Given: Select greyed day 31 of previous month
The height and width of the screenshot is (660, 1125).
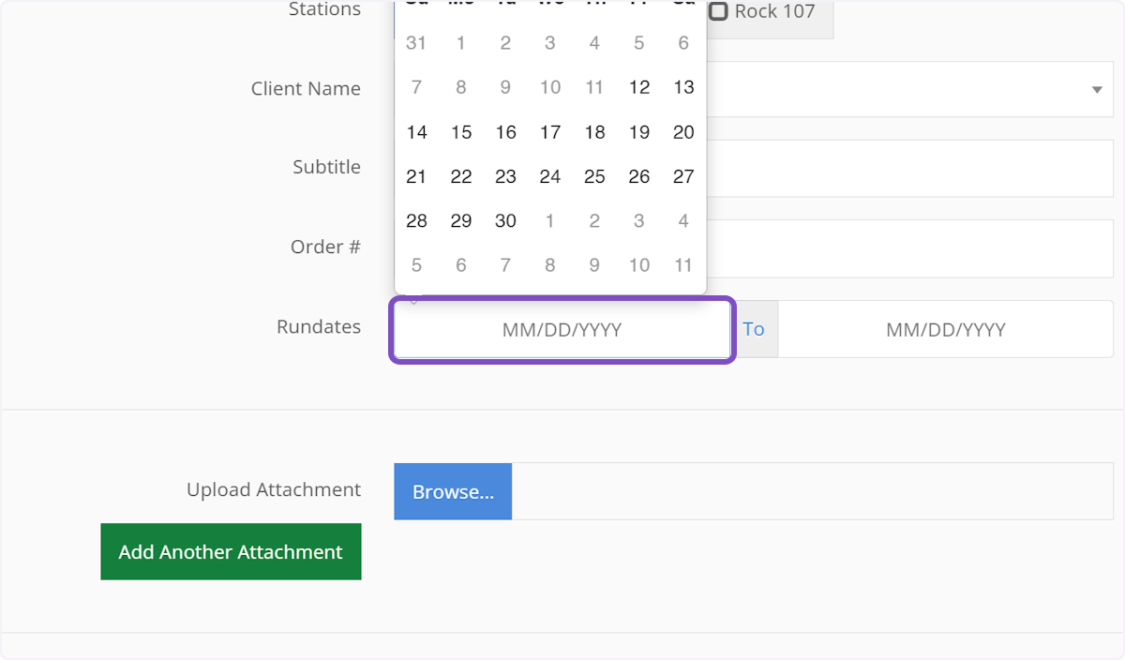Looking at the screenshot, I should point(416,43).
